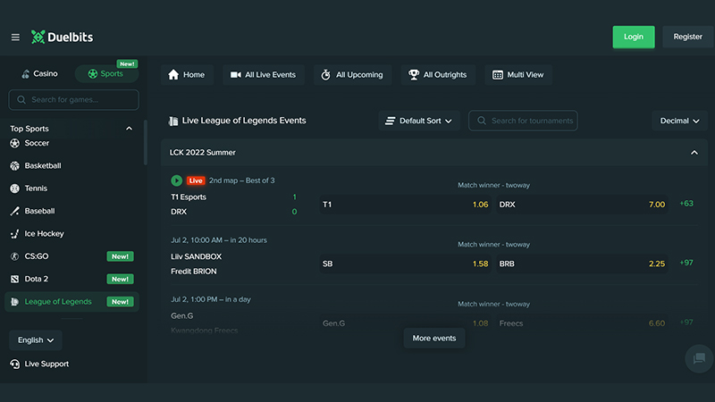Click the Register button
Image resolution: width=715 pixels, height=402 pixels.
click(x=687, y=37)
